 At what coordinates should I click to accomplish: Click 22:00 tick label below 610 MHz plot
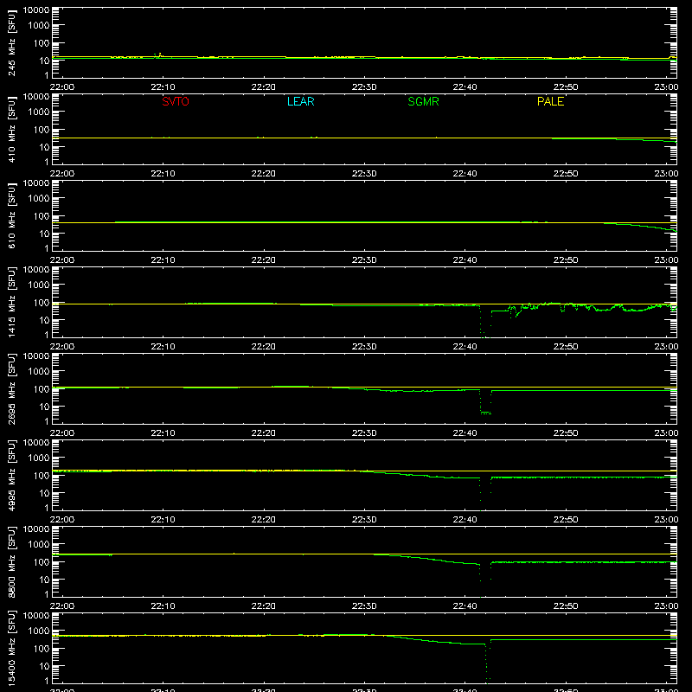coord(62,260)
